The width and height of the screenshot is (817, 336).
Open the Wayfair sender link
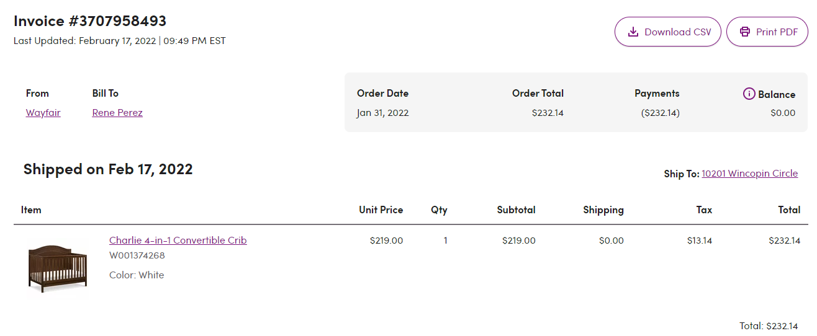(x=43, y=113)
